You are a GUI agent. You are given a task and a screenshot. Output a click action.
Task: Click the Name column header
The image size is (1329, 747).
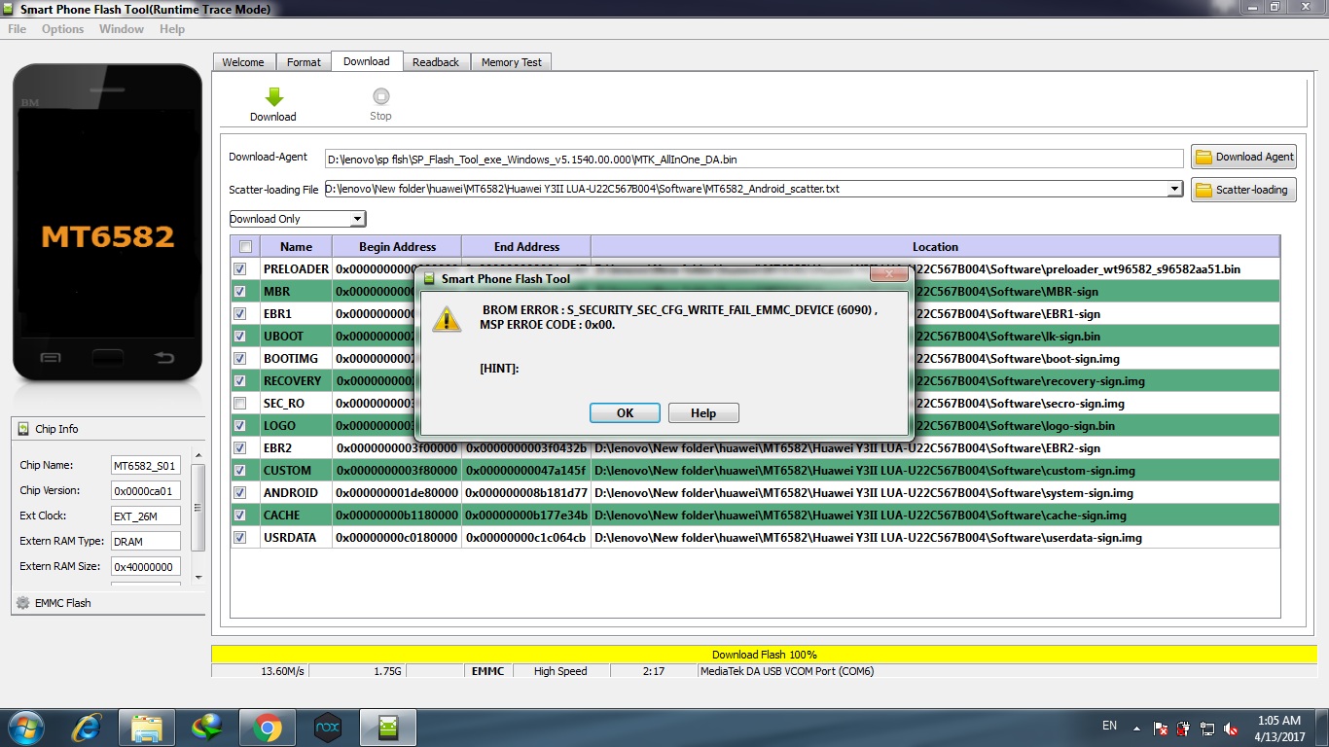[x=296, y=247]
